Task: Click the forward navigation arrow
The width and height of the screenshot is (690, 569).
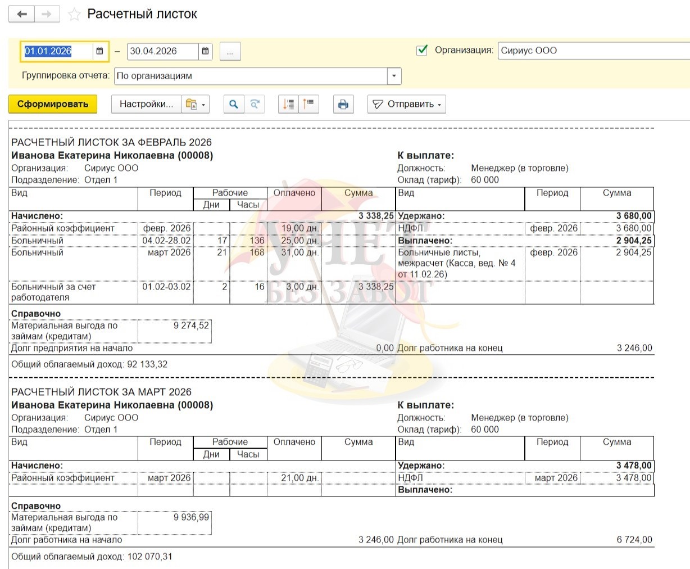Action: (x=48, y=15)
